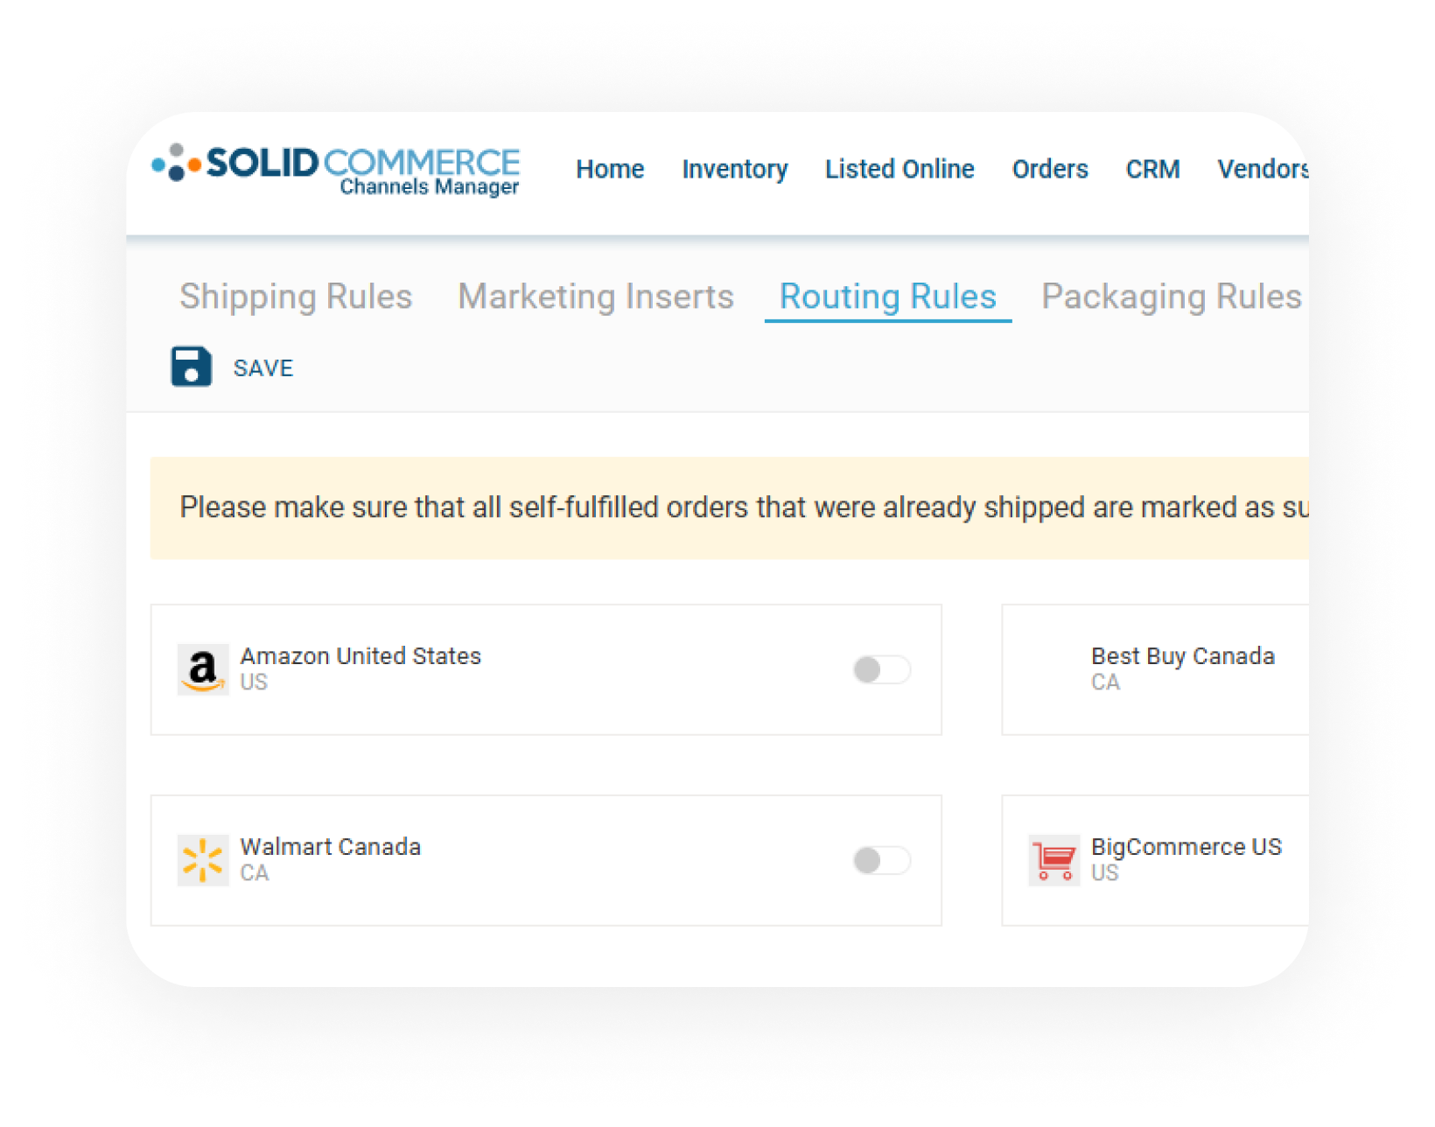Open the Vendors menu
Viewport: 1435px width, 1127px height.
click(1263, 169)
